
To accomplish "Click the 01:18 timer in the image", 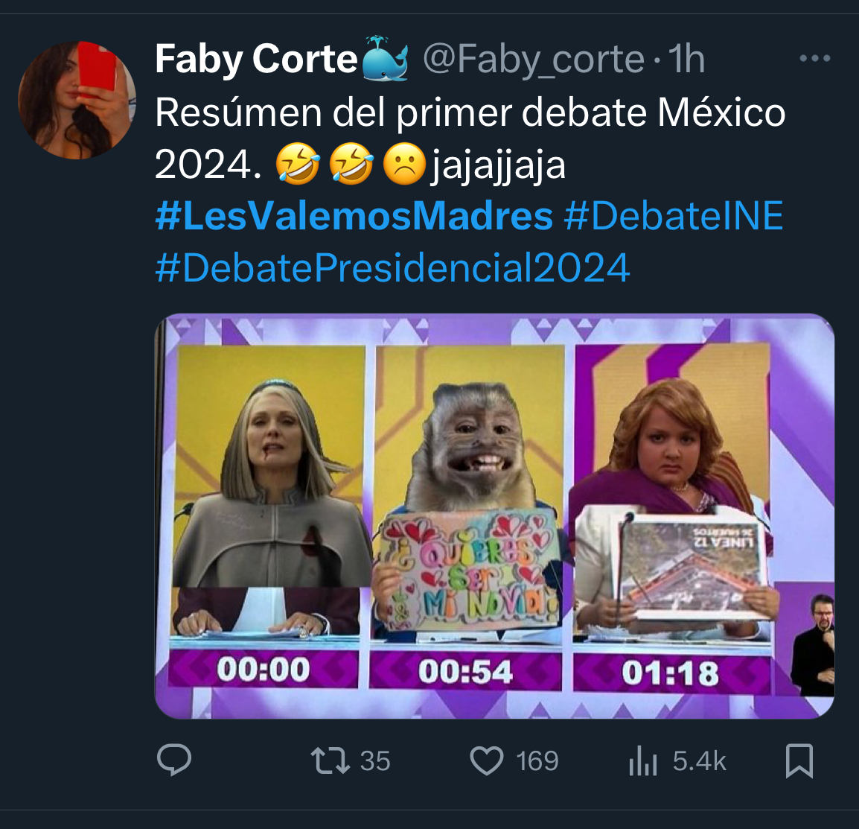I will point(670,674).
